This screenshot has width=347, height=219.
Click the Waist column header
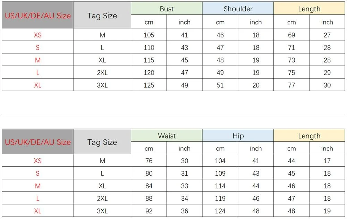[167, 136]
